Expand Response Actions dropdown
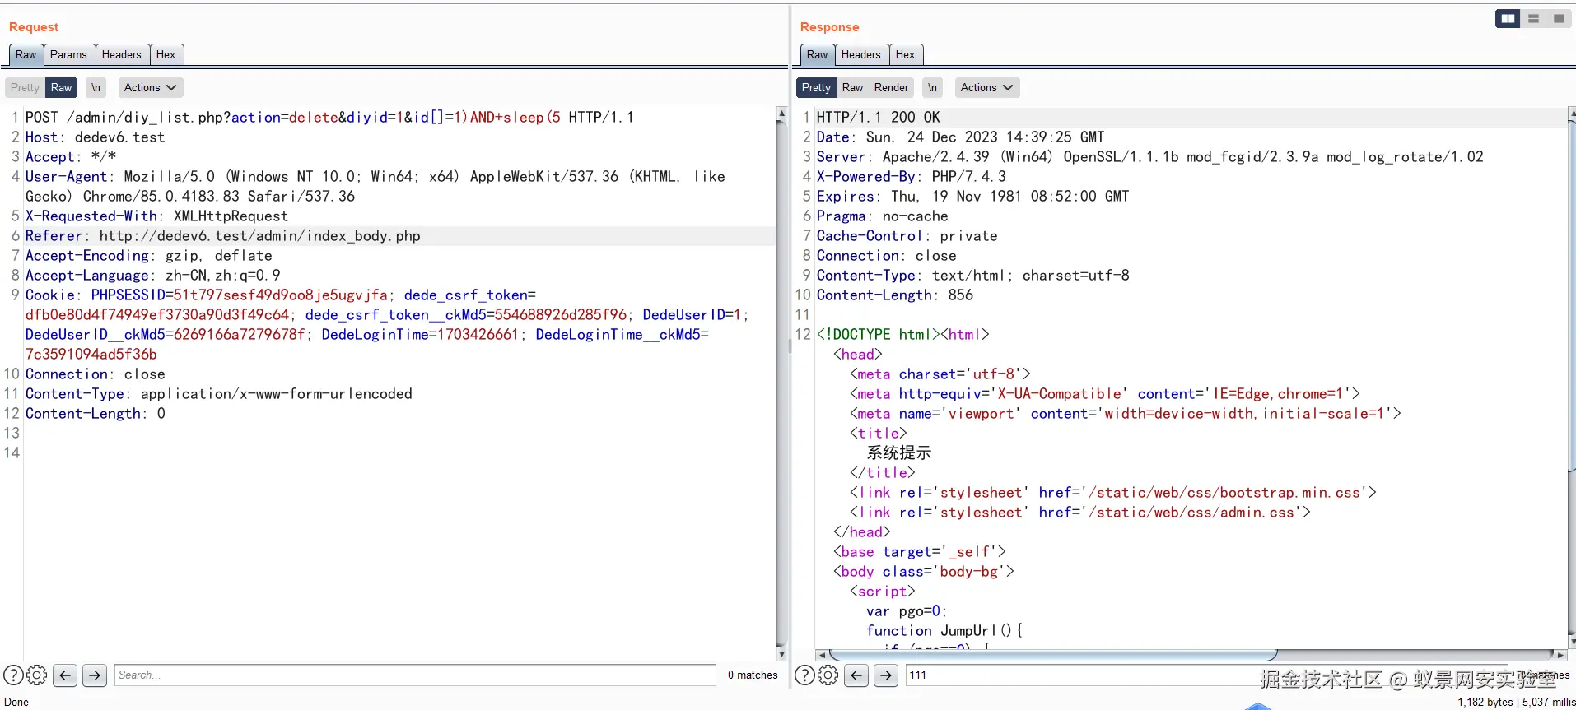Viewport: 1576px width, 710px height. [x=986, y=87]
